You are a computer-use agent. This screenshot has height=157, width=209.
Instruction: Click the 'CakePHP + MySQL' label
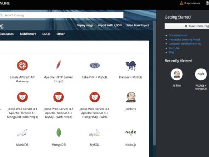coord(94,77)
